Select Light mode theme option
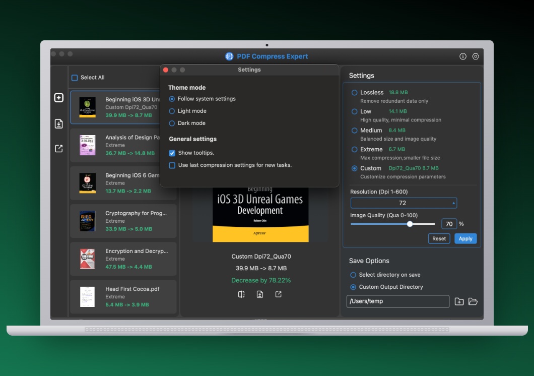Viewport: 534px width, 376px height. point(172,111)
